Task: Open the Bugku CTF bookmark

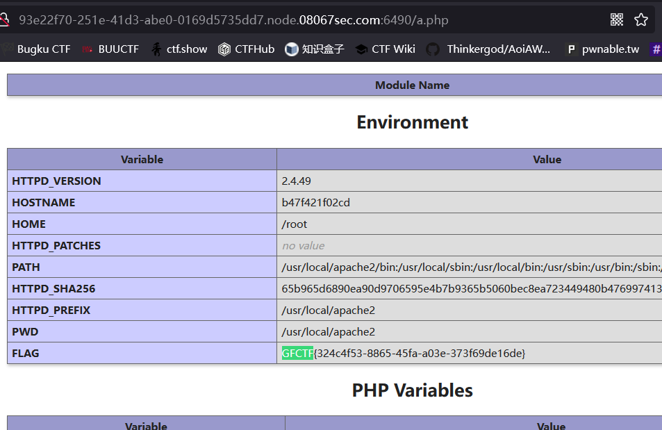Action: pyautogui.click(x=36, y=49)
